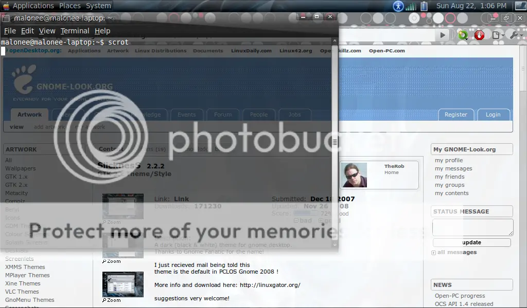The height and width of the screenshot is (308, 527).
Task: Select GTK 2.x in the Artwork sidebar
Action: [16, 185]
